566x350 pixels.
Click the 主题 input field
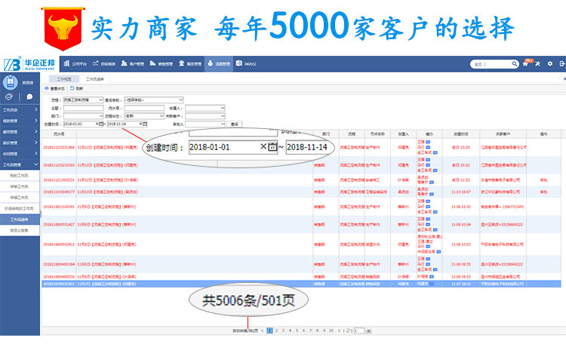click(x=83, y=109)
